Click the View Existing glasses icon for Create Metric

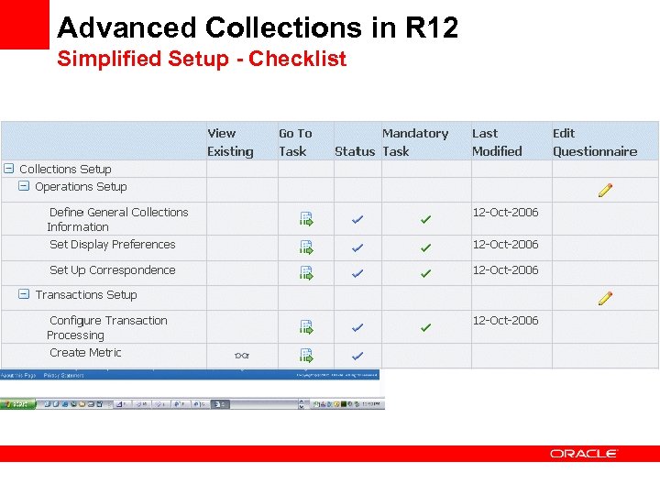pos(242,356)
